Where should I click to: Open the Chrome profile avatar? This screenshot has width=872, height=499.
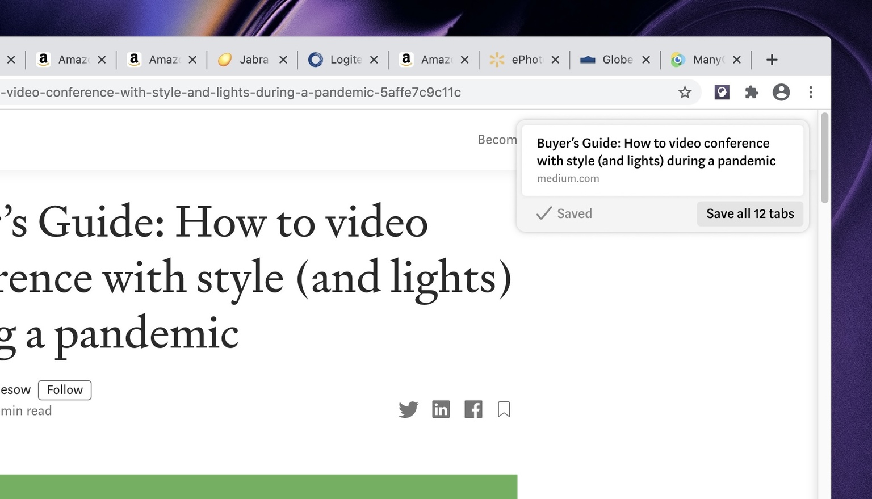point(781,92)
